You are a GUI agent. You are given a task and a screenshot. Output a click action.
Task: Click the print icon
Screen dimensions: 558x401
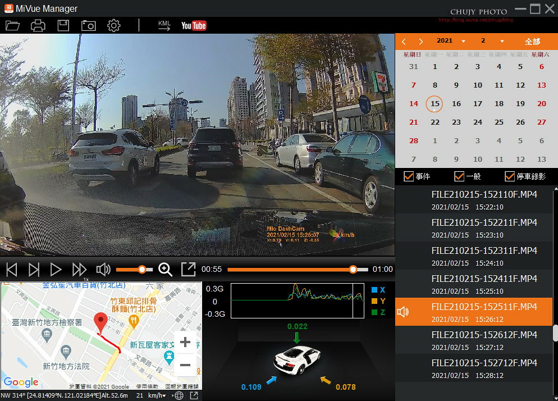pos(38,26)
